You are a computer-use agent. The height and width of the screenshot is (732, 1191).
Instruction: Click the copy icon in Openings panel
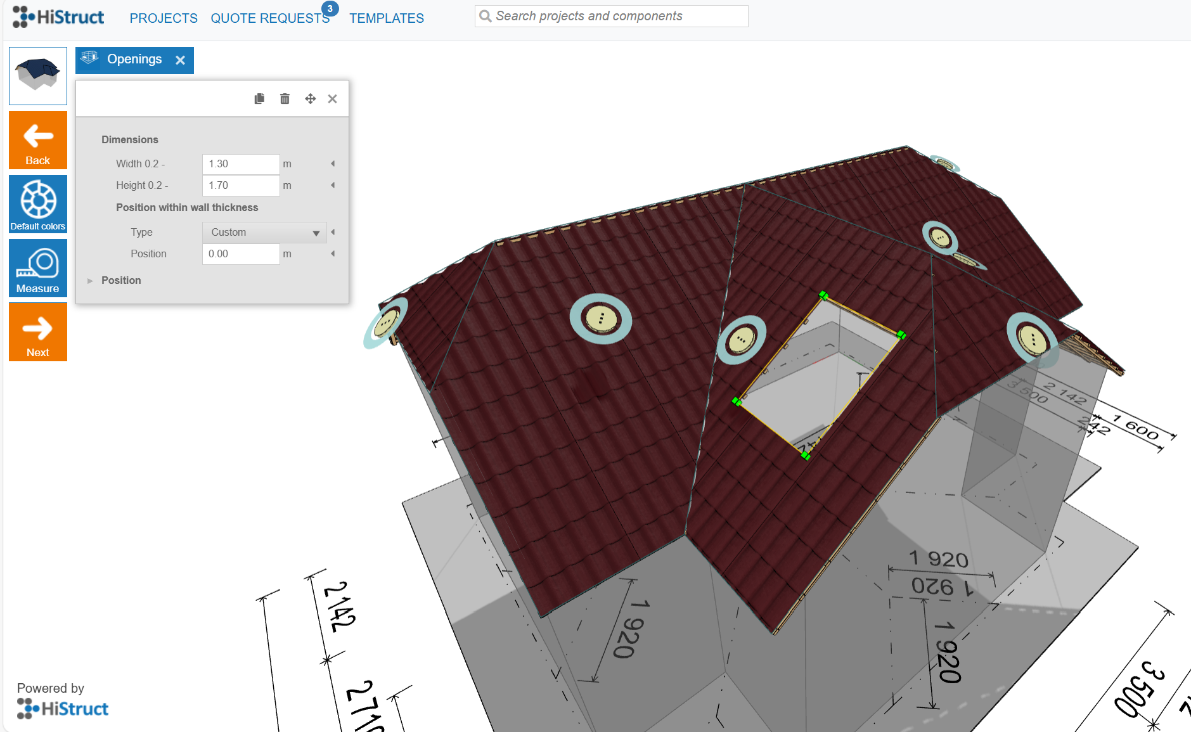[x=259, y=99]
